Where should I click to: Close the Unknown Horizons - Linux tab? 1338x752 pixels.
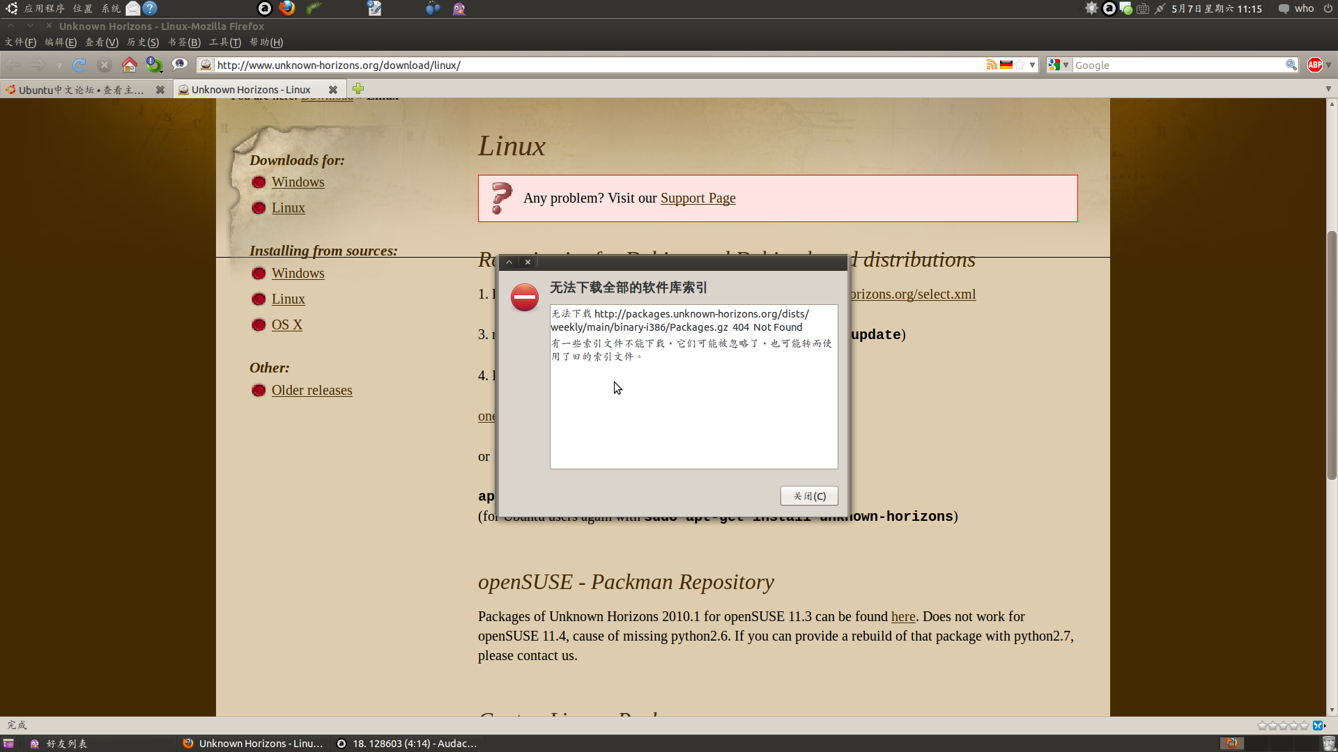click(x=333, y=90)
